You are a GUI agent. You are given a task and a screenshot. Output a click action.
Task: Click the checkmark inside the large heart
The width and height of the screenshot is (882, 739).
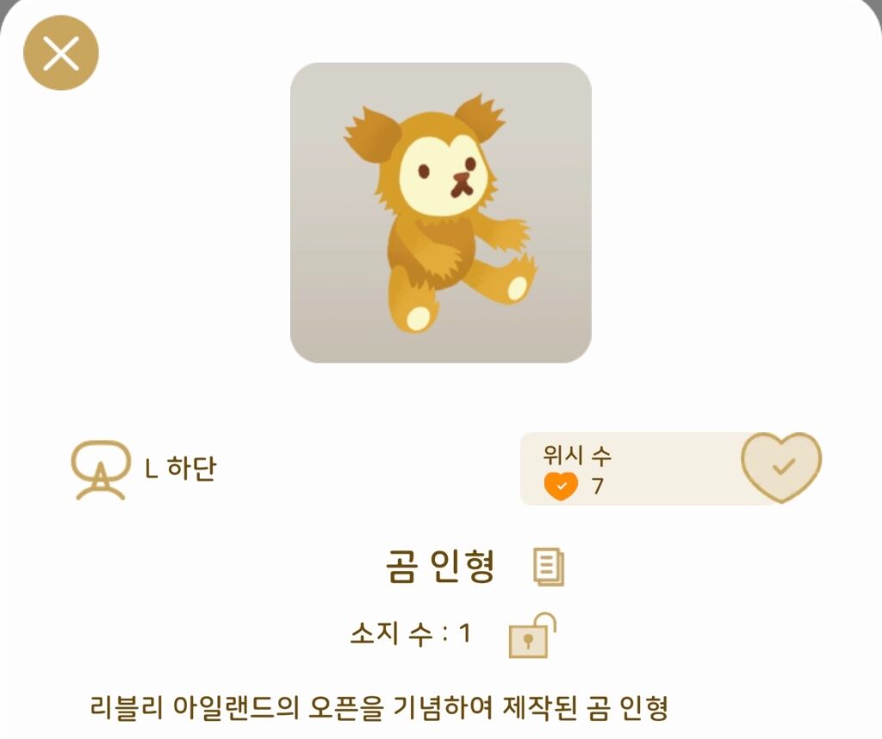pyautogui.click(x=783, y=467)
